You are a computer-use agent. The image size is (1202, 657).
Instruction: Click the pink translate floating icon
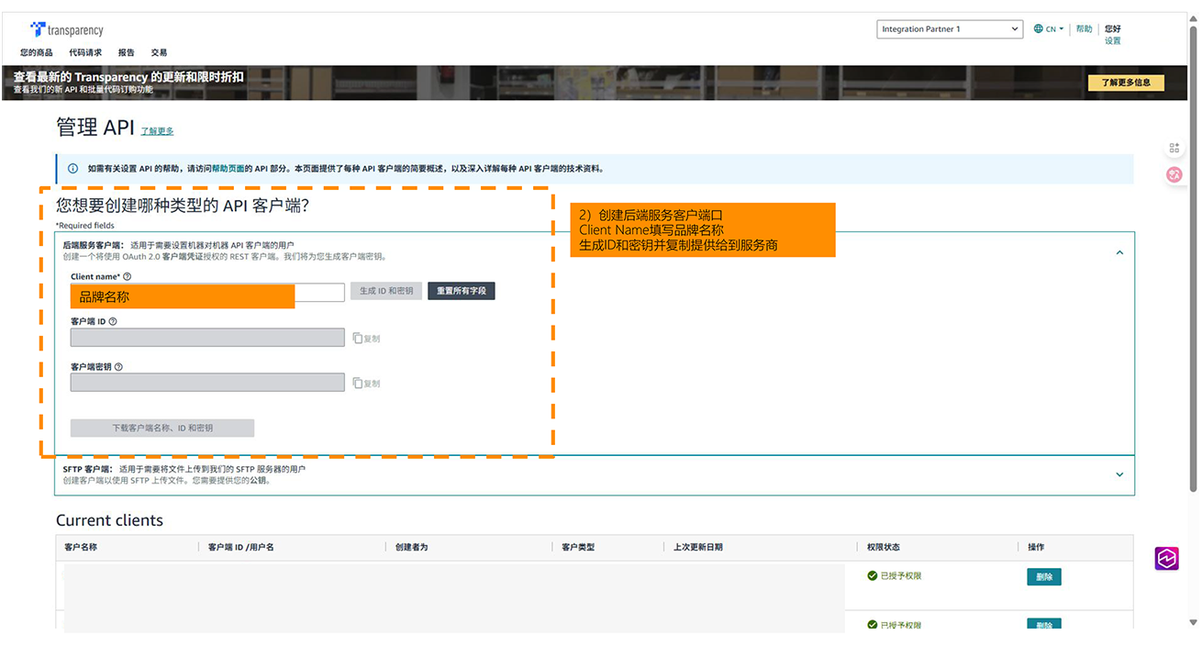(1174, 174)
